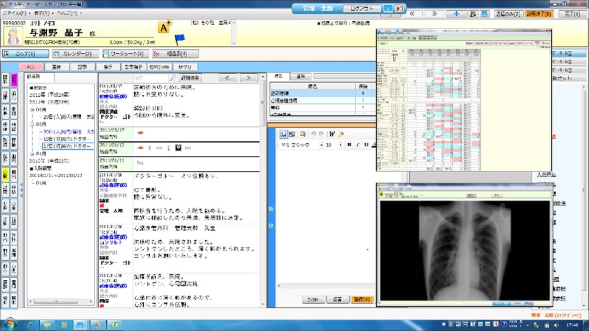Toggle the 記事 filter

82,67
